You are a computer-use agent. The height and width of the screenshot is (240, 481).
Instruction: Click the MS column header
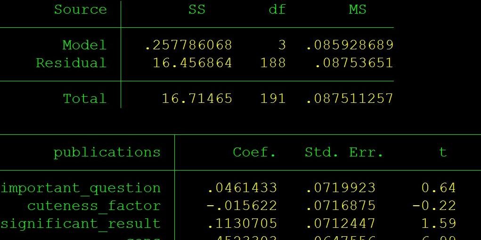pyautogui.click(x=358, y=9)
